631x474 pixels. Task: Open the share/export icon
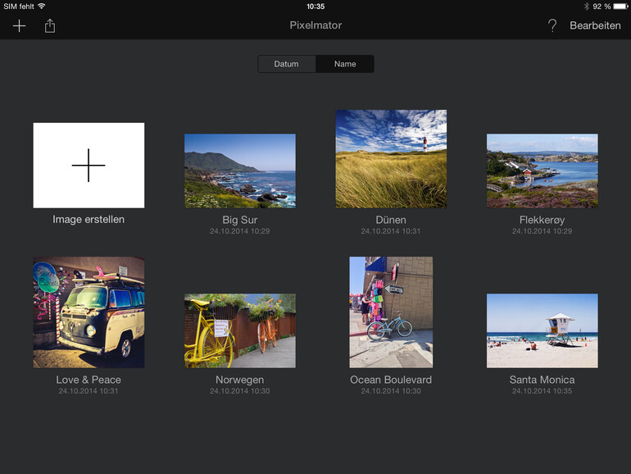click(50, 25)
